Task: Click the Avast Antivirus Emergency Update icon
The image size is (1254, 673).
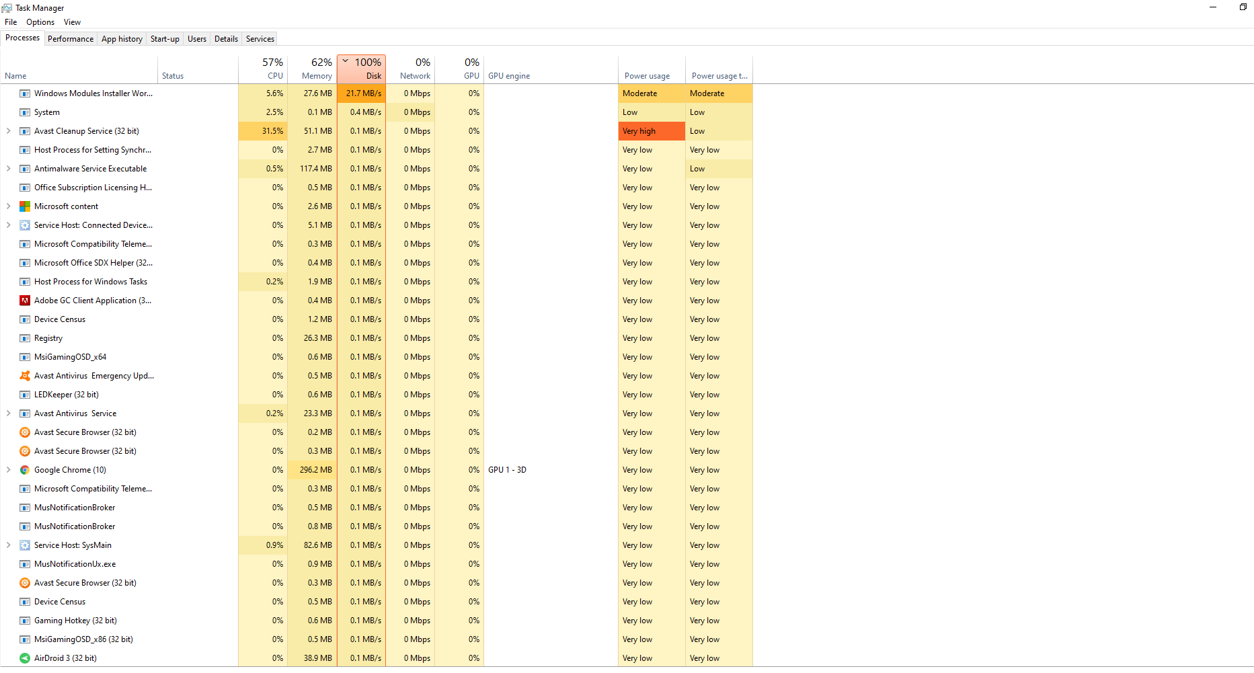Action: point(25,376)
